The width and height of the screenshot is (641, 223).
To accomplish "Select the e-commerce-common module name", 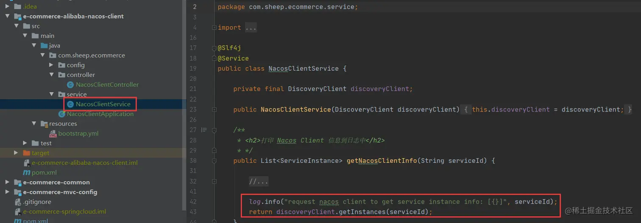I will tap(56, 182).
